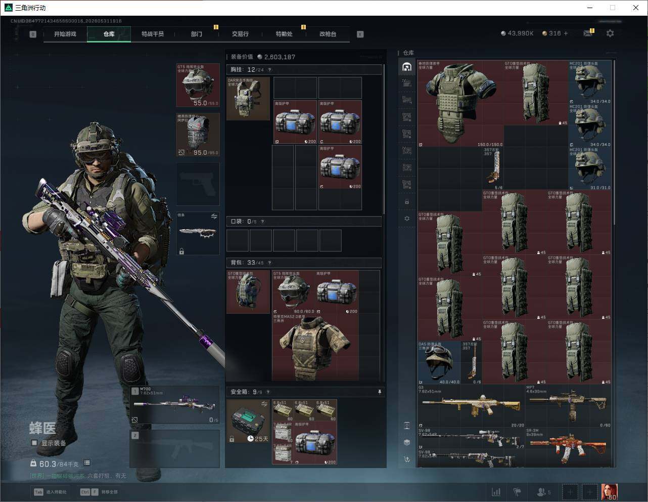Click the swap arrows on the safe box
Viewport: 648px width, 502px height.
264,404
